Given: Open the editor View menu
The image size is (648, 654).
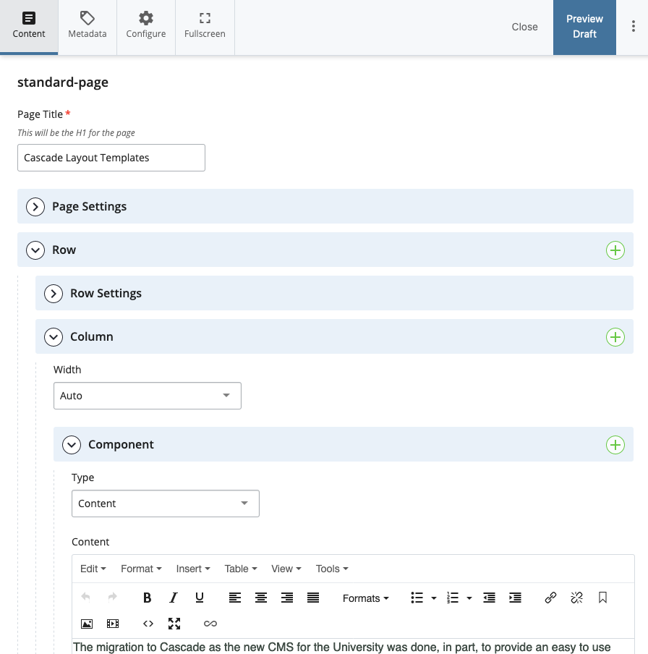Looking at the screenshot, I should point(286,569).
